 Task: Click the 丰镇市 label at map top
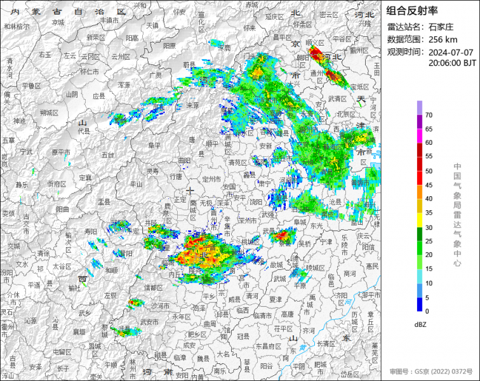click(x=109, y=20)
